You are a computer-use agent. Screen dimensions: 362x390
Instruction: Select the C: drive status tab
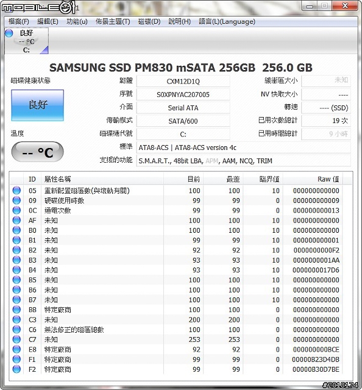[26, 41]
